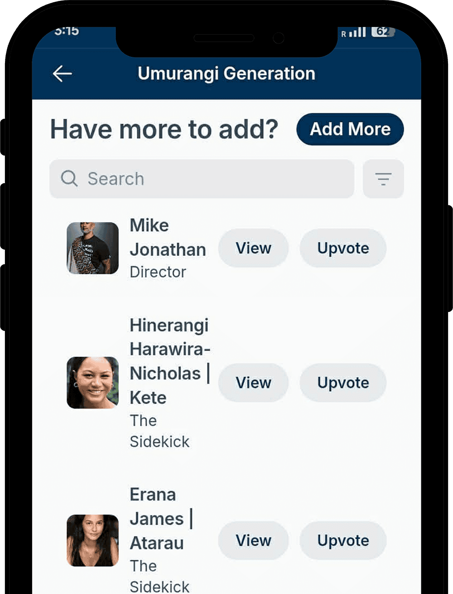
Task: Tap the signal strength bars icon
Action: (x=357, y=32)
